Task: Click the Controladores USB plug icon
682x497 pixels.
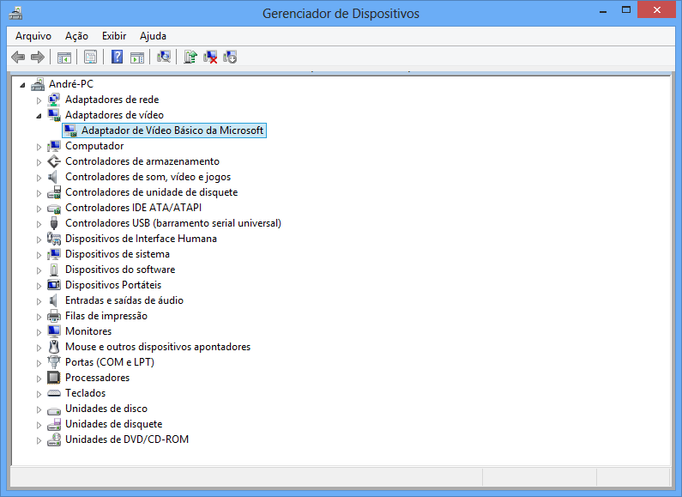Action: [54, 223]
